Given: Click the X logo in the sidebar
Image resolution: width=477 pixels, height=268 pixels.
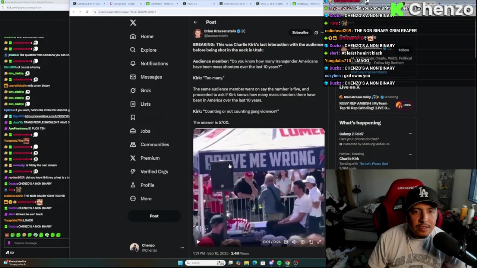Looking at the screenshot, I should [x=133, y=23].
